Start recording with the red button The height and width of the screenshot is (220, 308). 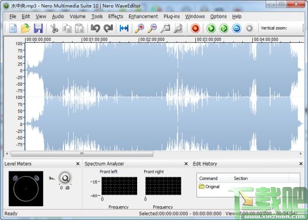point(195,28)
